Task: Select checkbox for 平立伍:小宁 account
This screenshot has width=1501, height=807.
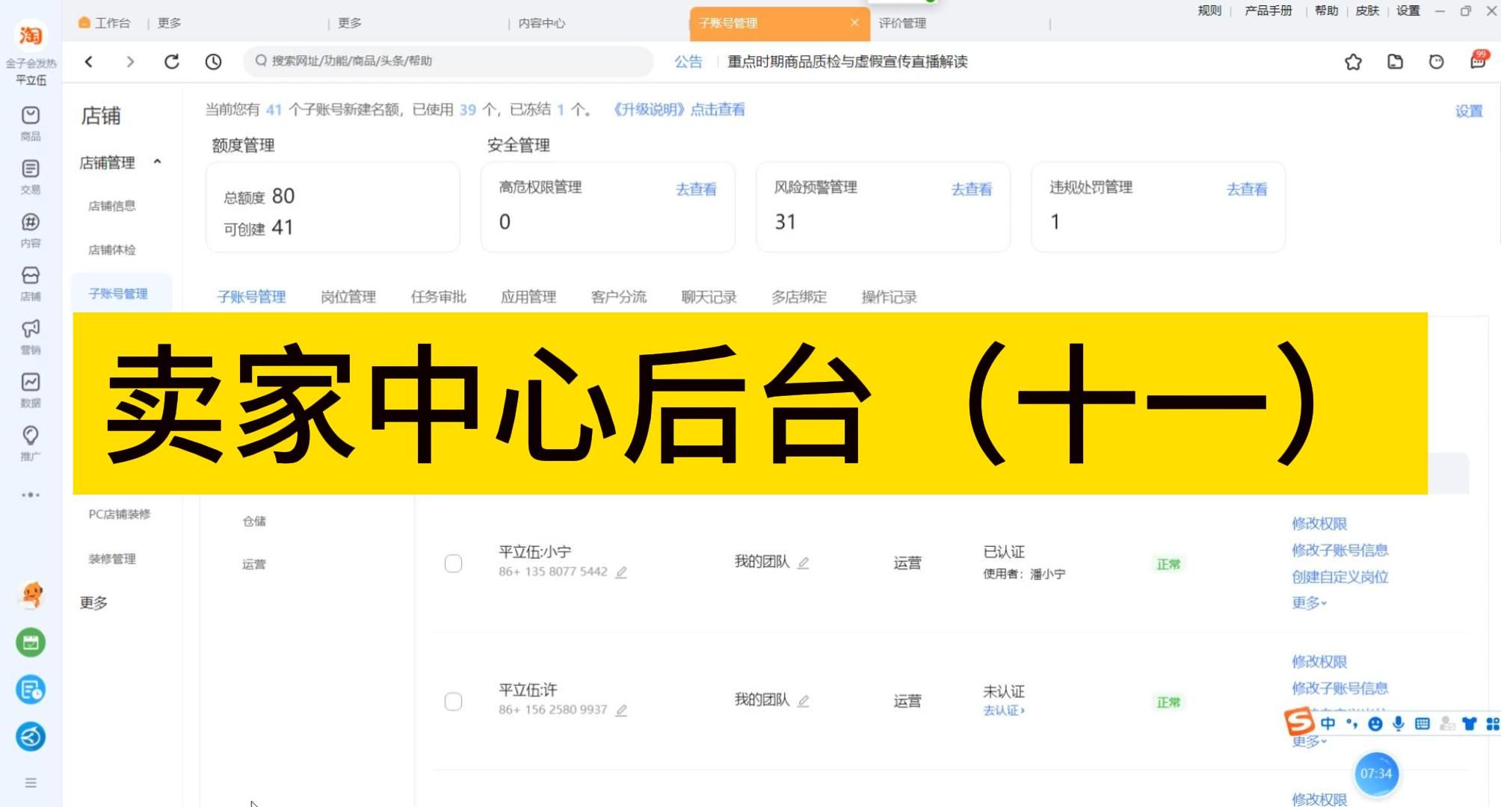Action: (x=453, y=563)
